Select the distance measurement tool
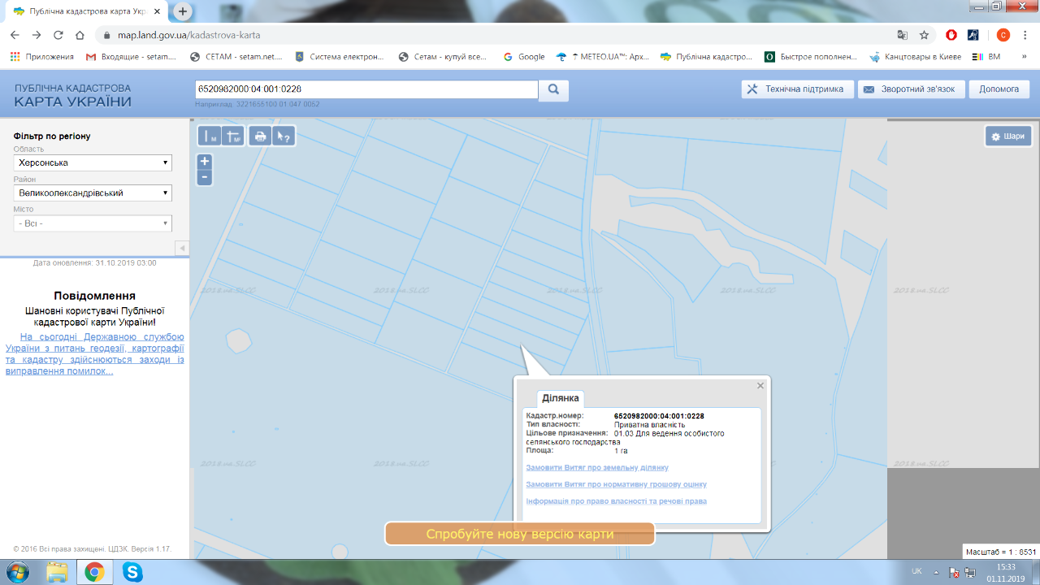Viewport: 1040px width, 585px height. pyautogui.click(x=210, y=136)
